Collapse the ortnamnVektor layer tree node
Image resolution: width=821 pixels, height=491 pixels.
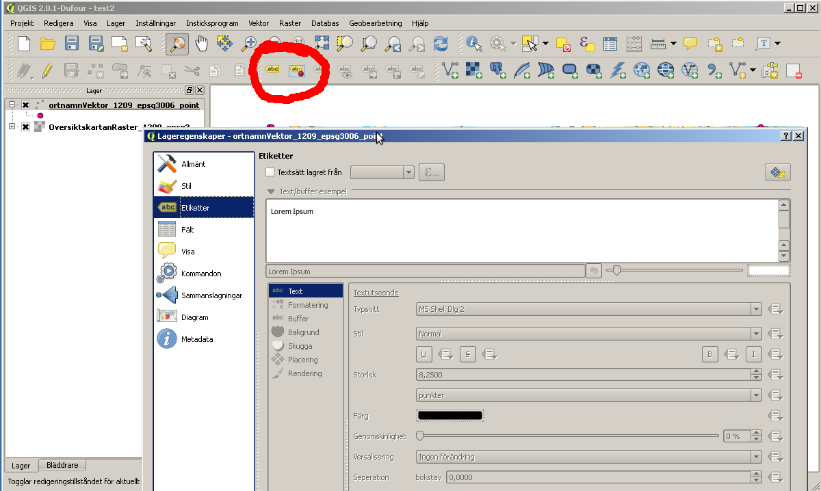click(x=12, y=105)
